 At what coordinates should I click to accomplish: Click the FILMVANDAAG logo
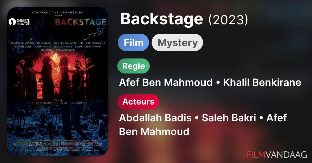pos(277,154)
